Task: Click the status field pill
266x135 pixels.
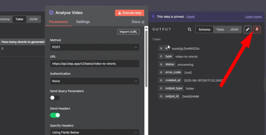Action: click(167, 64)
